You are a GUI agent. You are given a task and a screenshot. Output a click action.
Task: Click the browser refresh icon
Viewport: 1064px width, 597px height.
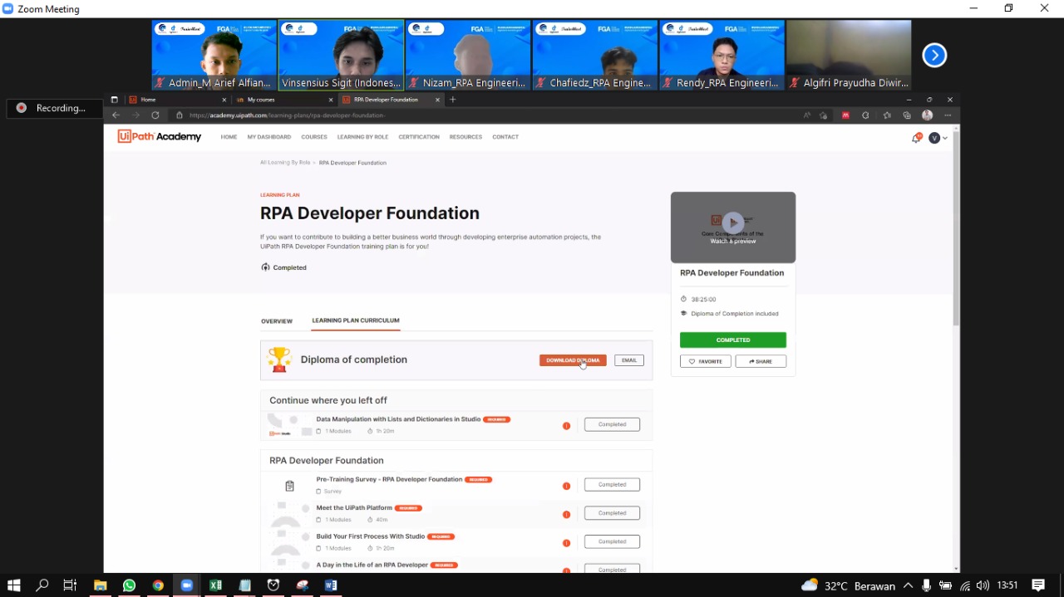(155, 115)
